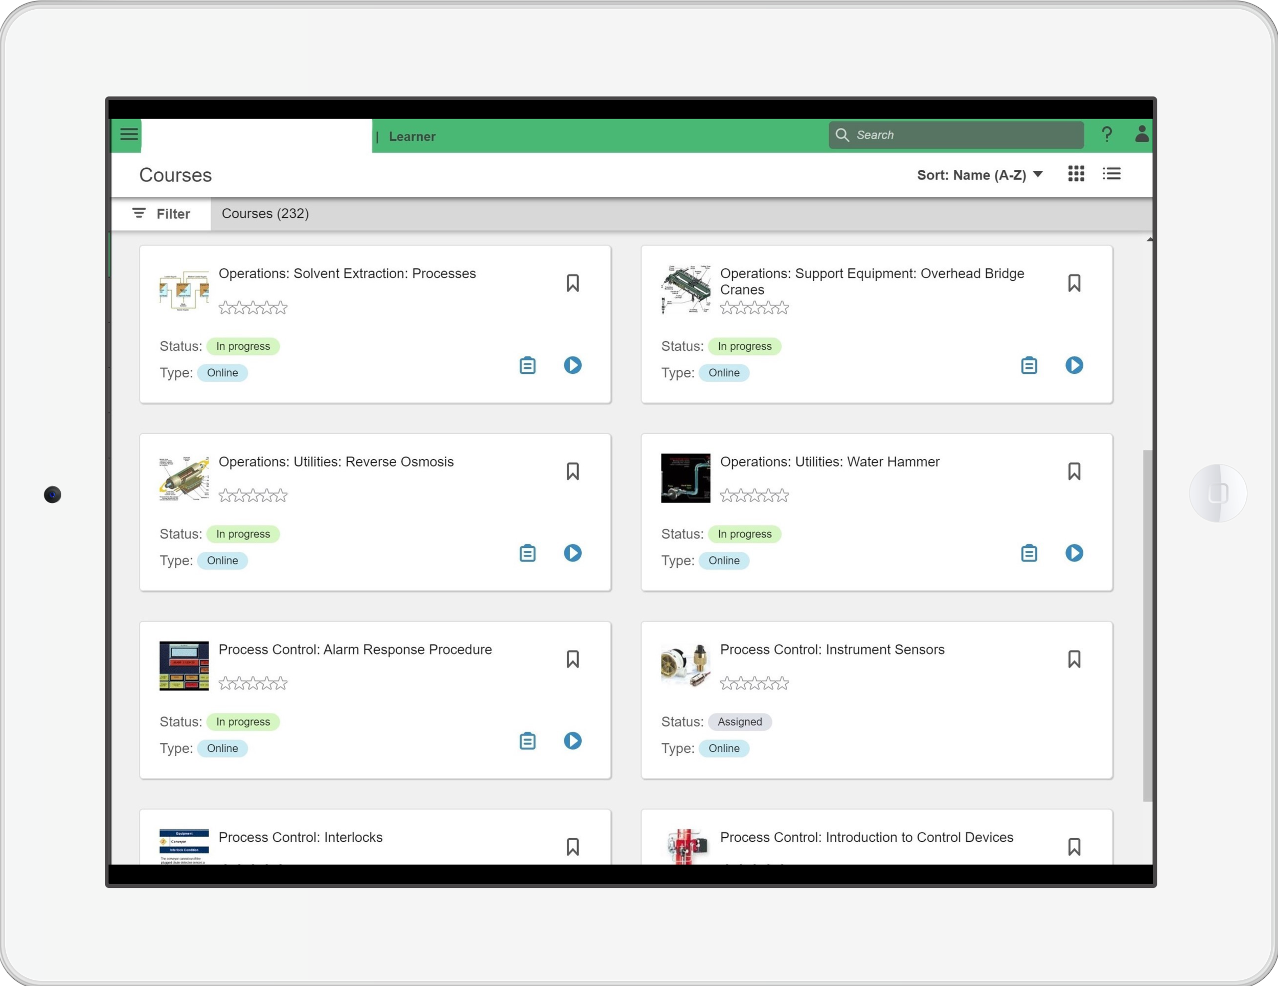Bookmark the Process Control: Instrument Sensors course
1278x986 pixels.
(x=1075, y=659)
